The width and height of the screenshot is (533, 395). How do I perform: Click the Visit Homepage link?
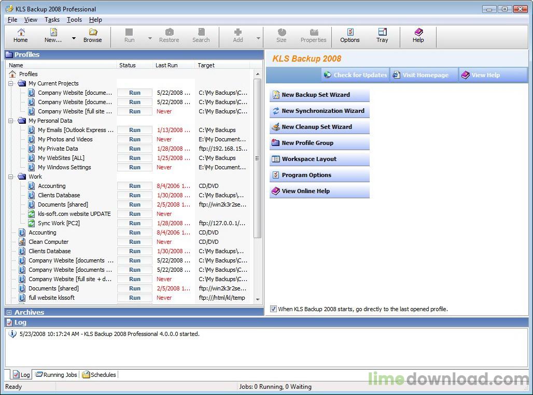(425, 75)
